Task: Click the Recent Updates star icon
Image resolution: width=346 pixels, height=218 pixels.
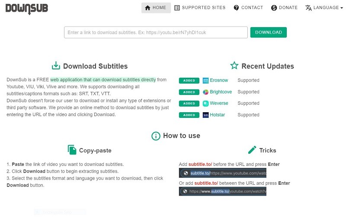Action: click(234, 66)
